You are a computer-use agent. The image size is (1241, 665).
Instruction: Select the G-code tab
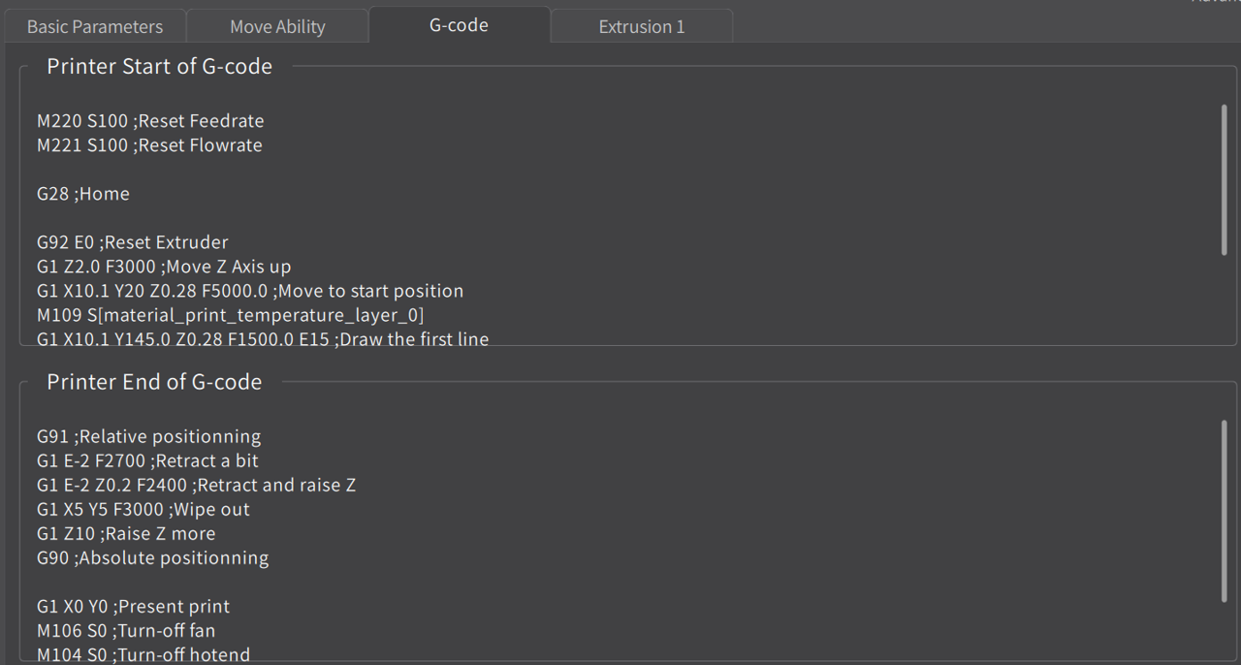click(x=459, y=25)
